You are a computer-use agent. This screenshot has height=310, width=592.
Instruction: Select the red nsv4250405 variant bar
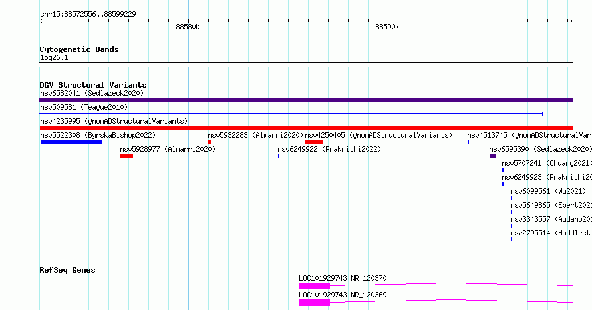(x=314, y=142)
